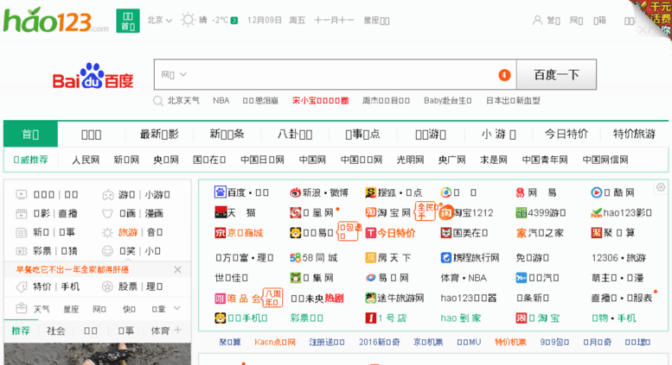672x365 pixels.
Task: Open the 特价旅游 navigation tab
Action: coord(634,135)
